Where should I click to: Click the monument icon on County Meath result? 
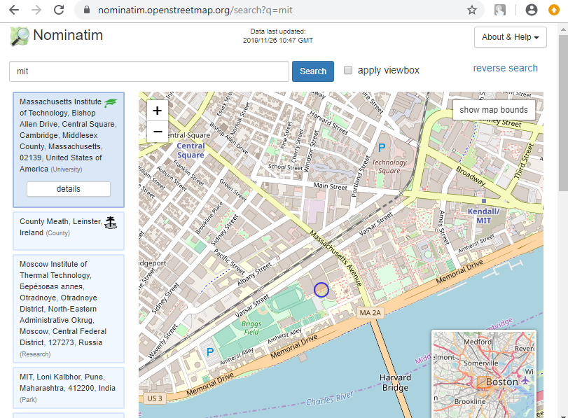[x=111, y=222]
